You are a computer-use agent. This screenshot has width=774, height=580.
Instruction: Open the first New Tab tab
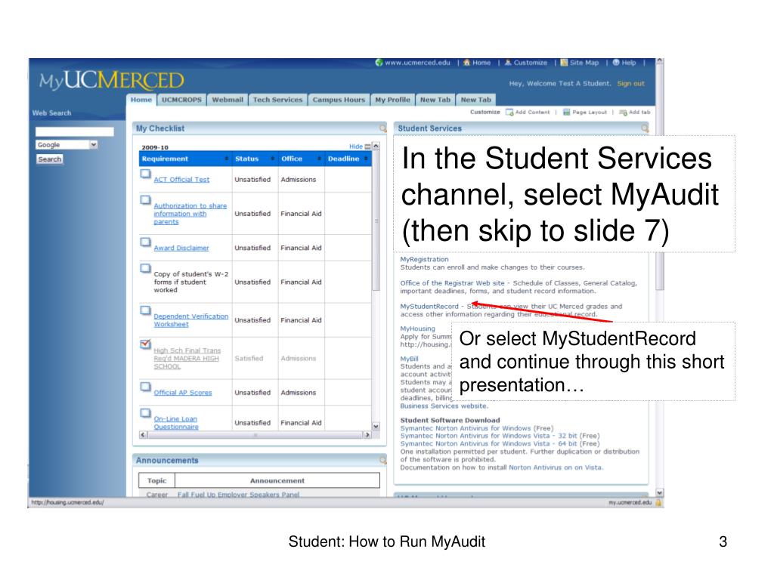coord(435,100)
